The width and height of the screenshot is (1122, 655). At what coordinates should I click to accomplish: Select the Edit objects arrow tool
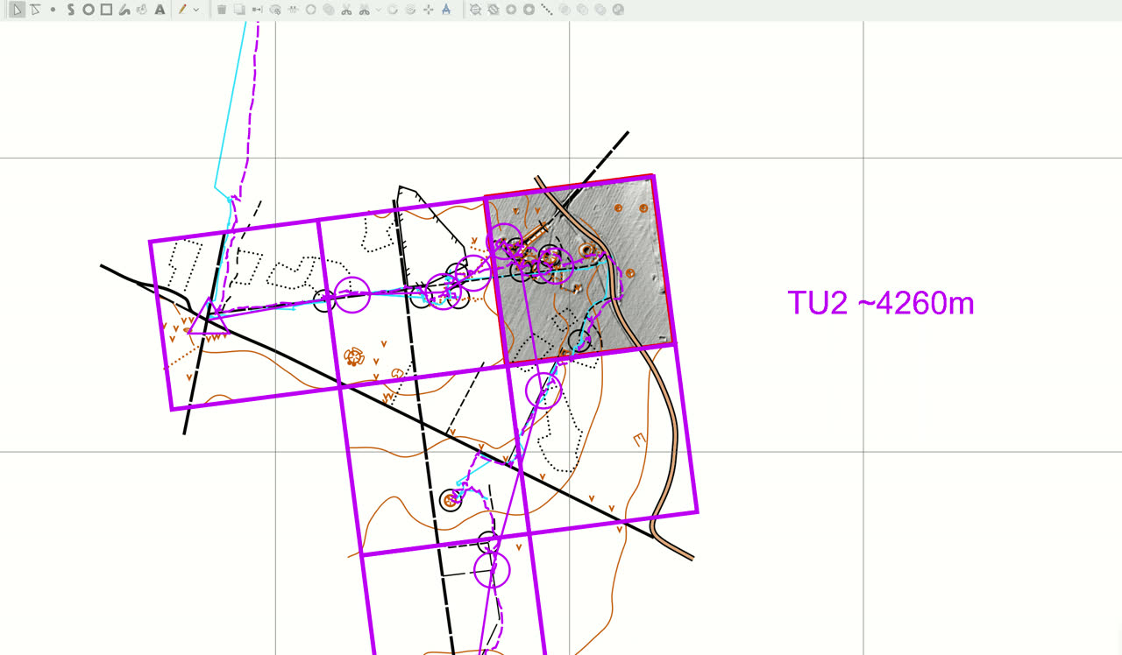point(18,10)
